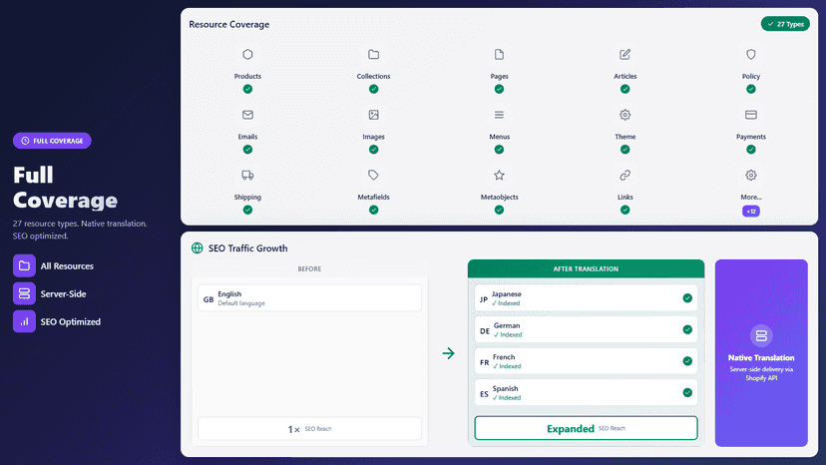Click the Expanded SEO Reach box
The height and width of the screenshot is (465, 826).
click(586, 428)
